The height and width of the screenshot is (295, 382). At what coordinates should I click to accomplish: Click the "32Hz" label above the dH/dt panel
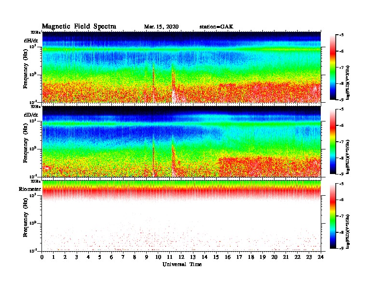pos(36,32)
